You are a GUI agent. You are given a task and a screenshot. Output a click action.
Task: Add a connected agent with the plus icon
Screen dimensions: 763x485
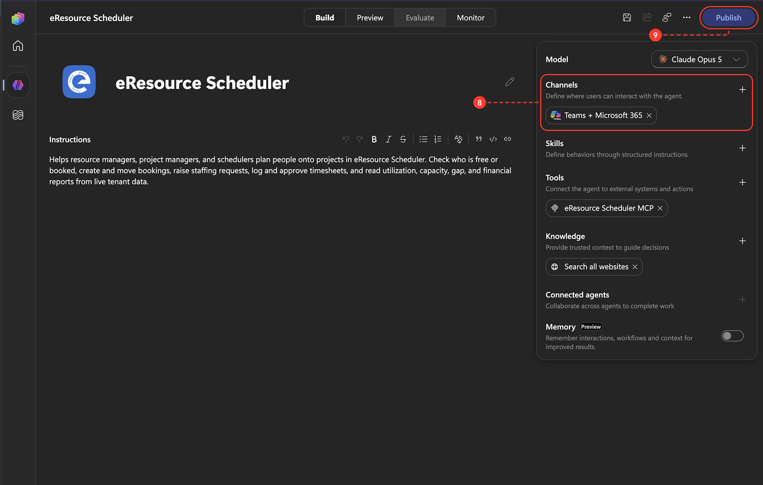click(743, 299)
